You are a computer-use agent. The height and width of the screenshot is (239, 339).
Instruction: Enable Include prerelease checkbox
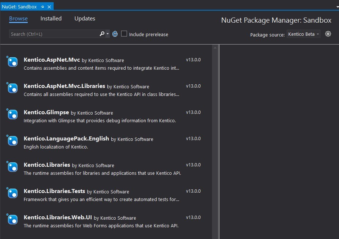tap(124, 34)
